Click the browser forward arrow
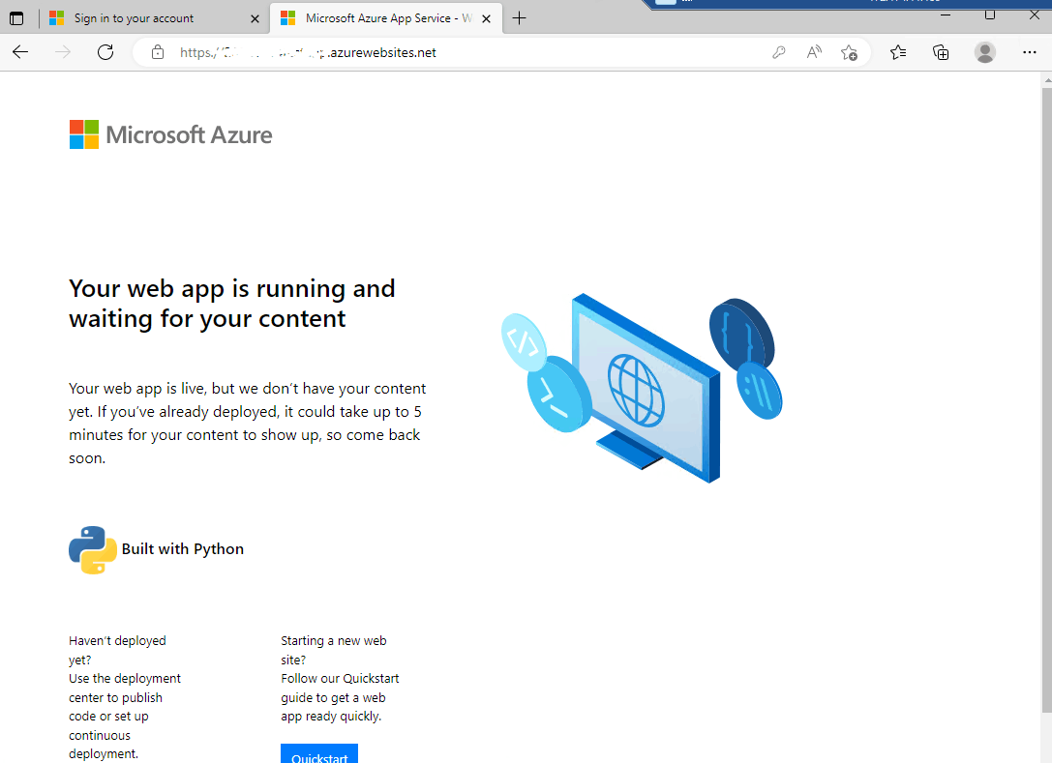 tap(62, 52)
